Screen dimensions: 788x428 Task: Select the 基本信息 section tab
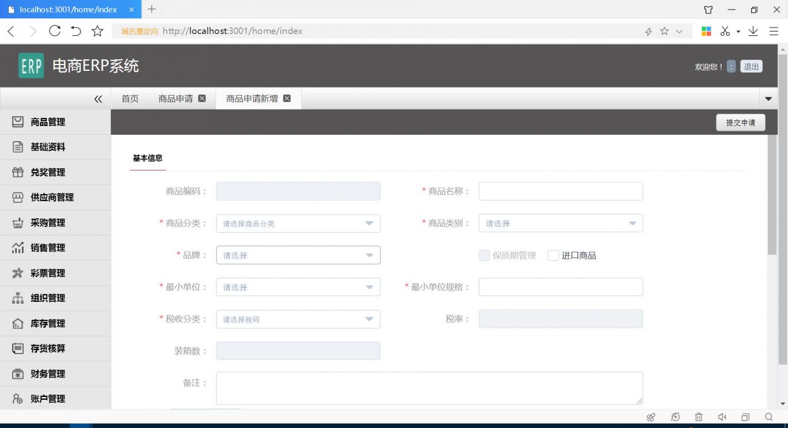tap(148, 158)
